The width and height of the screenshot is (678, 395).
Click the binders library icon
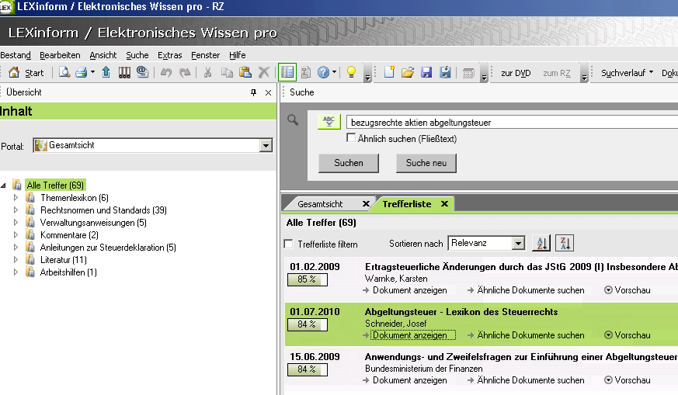click(x=124, y=72)
